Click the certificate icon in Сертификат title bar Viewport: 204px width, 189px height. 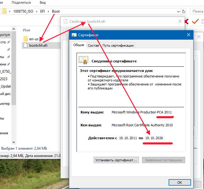[x=74, y=35]
